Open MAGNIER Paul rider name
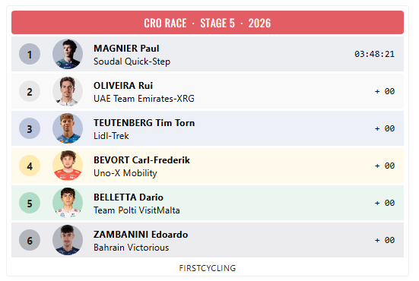The height and width of the screenshot is (281, 419). (126, 49)
